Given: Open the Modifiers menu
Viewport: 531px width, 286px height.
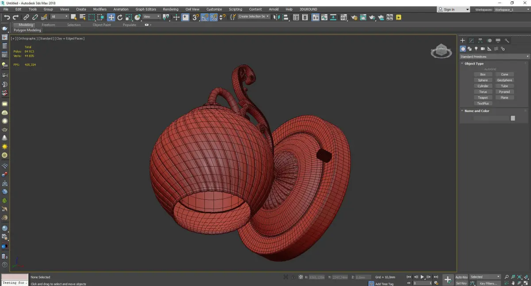Looking at the screenshot, I should tap(100, 9).
